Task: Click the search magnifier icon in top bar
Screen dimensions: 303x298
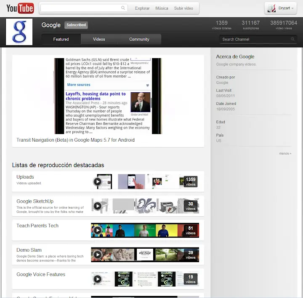Action: point(123,8)
